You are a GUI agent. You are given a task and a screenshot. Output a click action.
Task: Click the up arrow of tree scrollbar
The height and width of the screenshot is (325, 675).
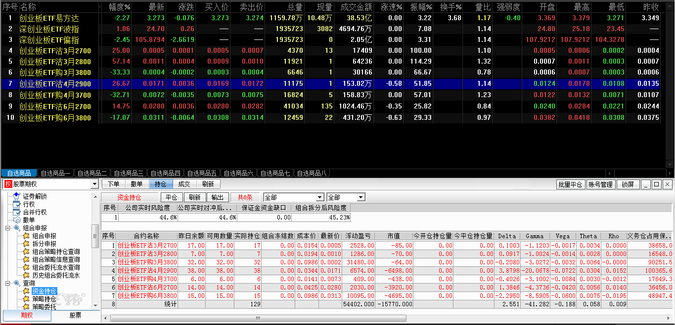point(96,196)
